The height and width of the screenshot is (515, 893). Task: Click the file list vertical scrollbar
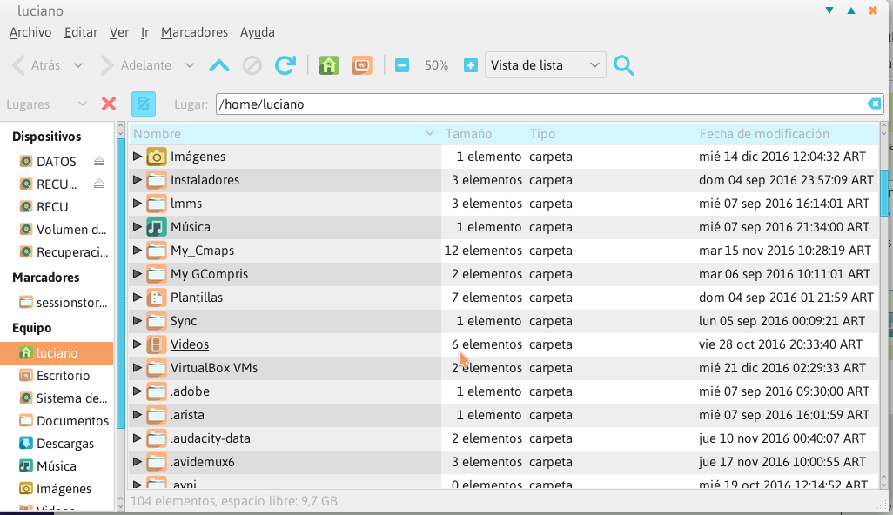[x=884, y=193]
